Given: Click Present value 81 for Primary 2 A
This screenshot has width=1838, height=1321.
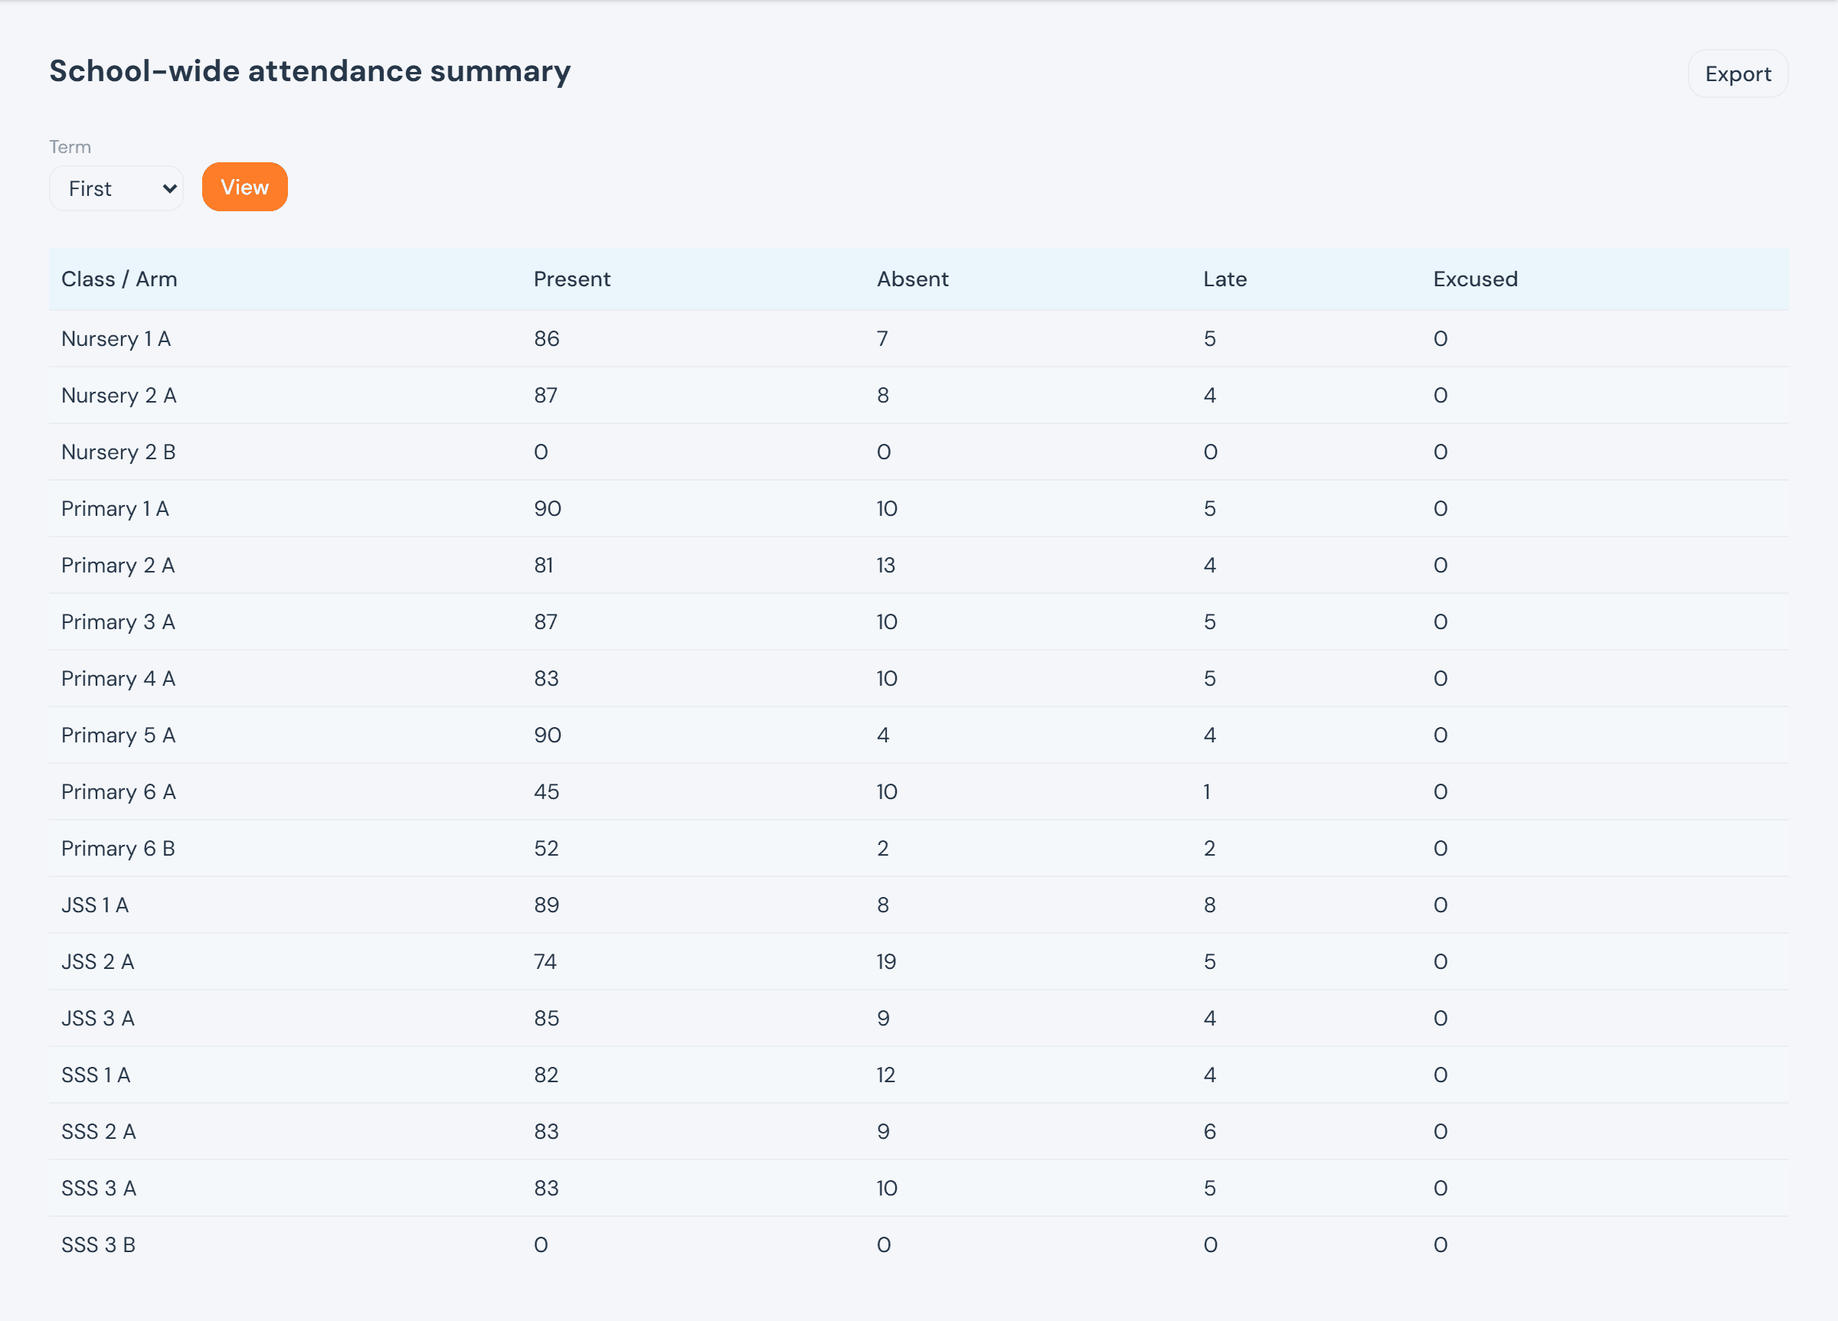Looking at the screenshot, I should click(x=544, y=566).
